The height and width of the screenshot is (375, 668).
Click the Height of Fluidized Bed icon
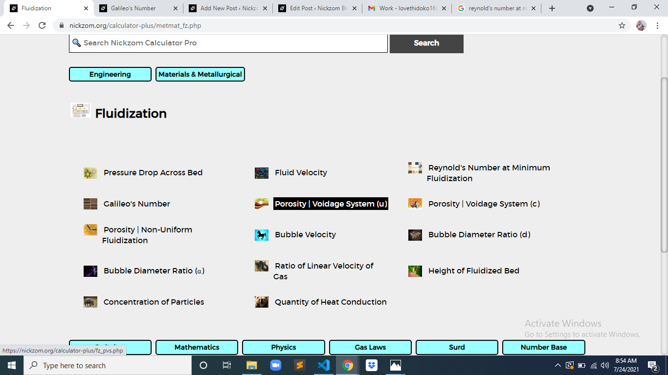[415, 271]
